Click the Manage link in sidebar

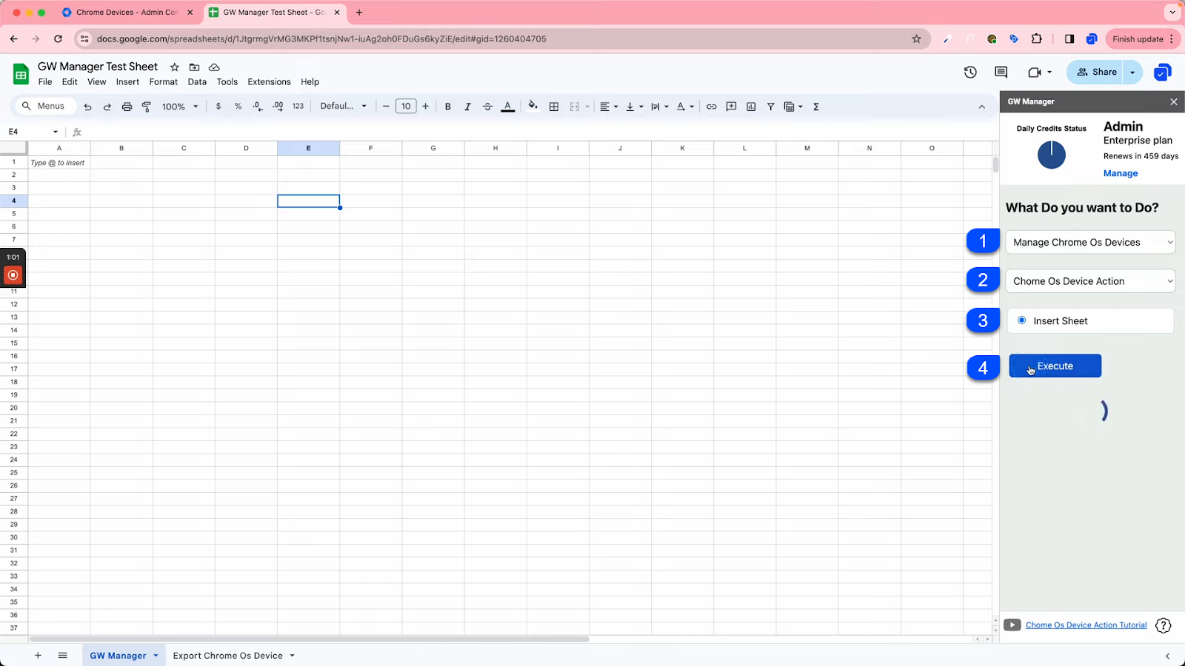pos(1121,173)
